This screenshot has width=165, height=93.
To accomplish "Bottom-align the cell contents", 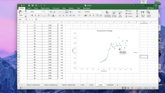I will pyautogui.click(x=67, y=12).
